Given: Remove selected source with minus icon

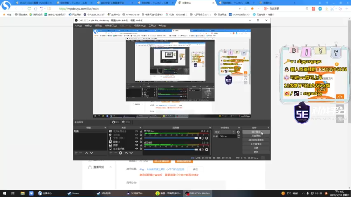Looking at the screenshot, I should (115, 153).
